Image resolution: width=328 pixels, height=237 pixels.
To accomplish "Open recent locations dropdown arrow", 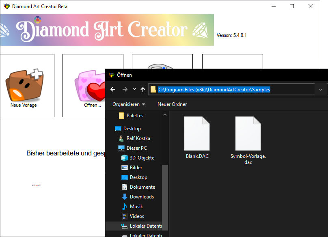I will click(x=134, y=89).
